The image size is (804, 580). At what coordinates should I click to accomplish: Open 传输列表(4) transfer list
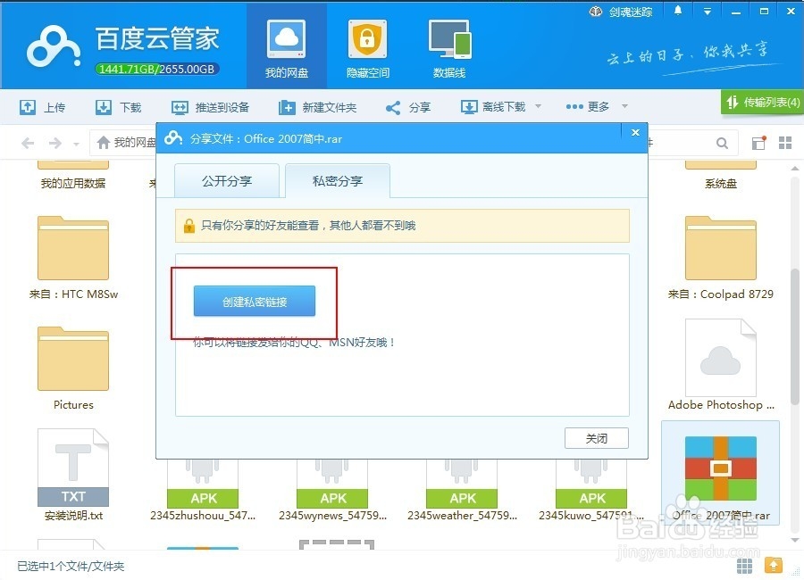pos(763,103)
